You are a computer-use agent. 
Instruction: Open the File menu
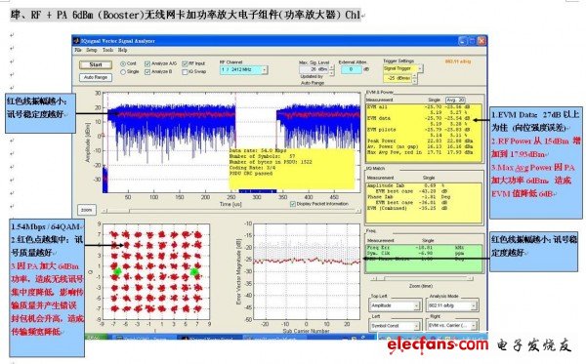tap(78, 50)
